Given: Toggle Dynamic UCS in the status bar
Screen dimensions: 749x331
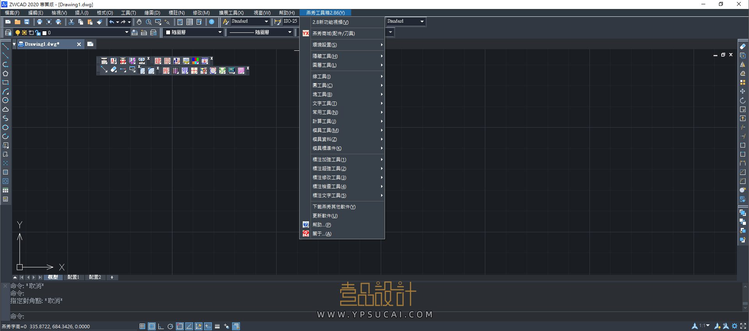Looking at the screenshot, I should (199, 326).
